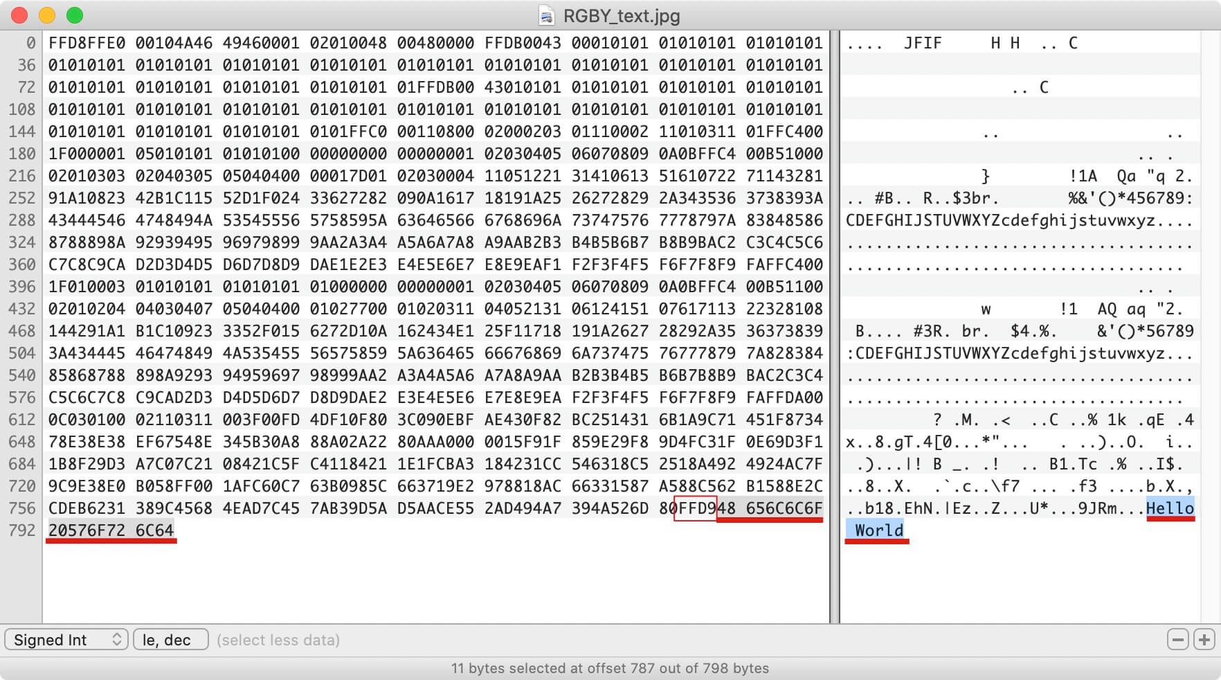Click ASCII text 'CDEFGHIJSTUVWXYZcdefghijstuvwxyz' in row 288
Image resolution: width=1221 pixels, height=680 pixels.
(1001, 220)
